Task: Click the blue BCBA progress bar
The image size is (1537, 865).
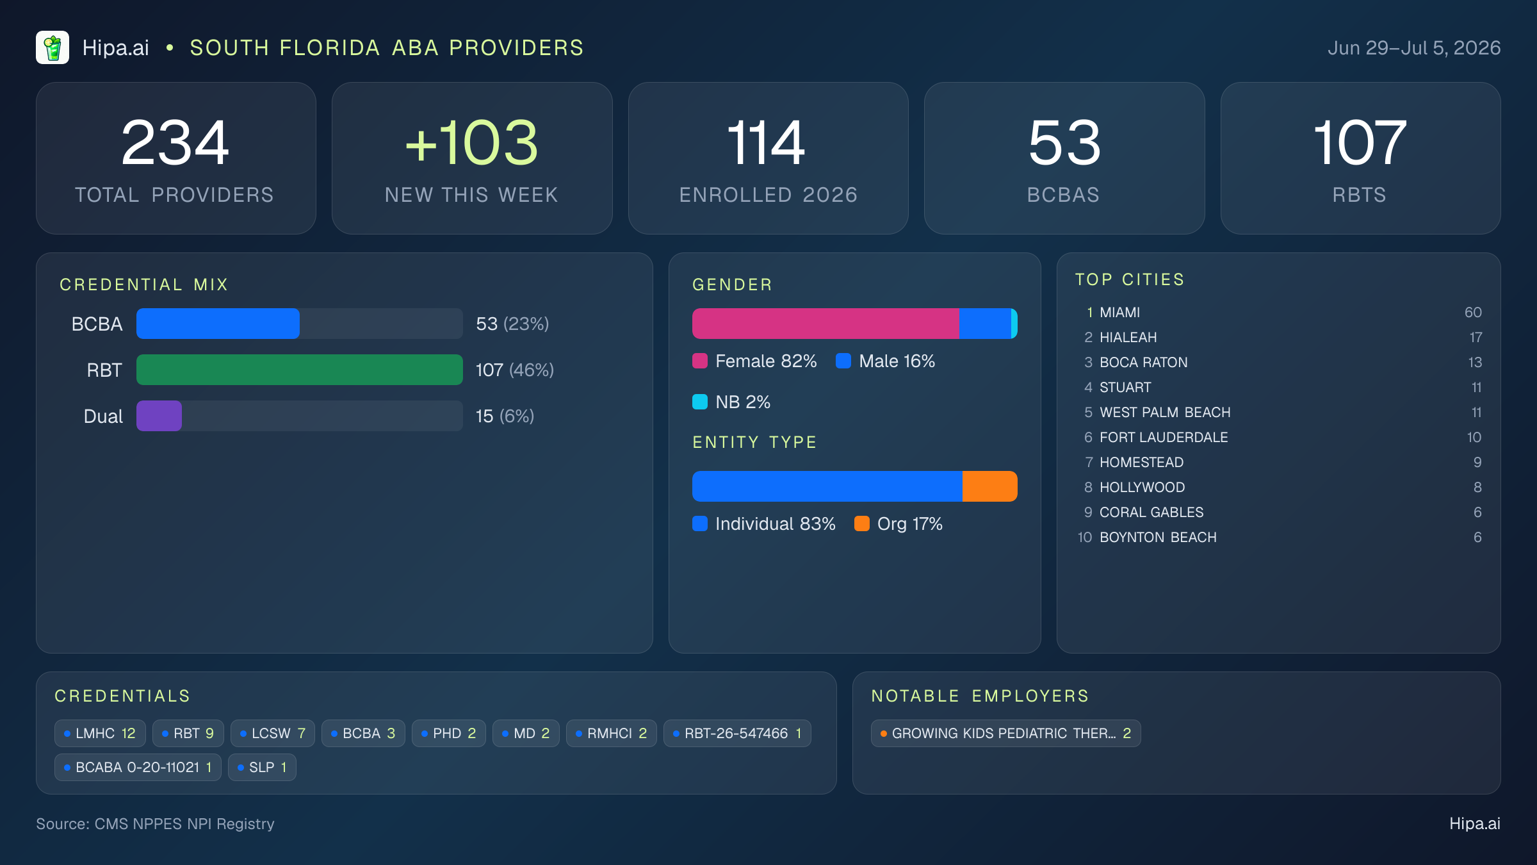Action: coord(218,324)
